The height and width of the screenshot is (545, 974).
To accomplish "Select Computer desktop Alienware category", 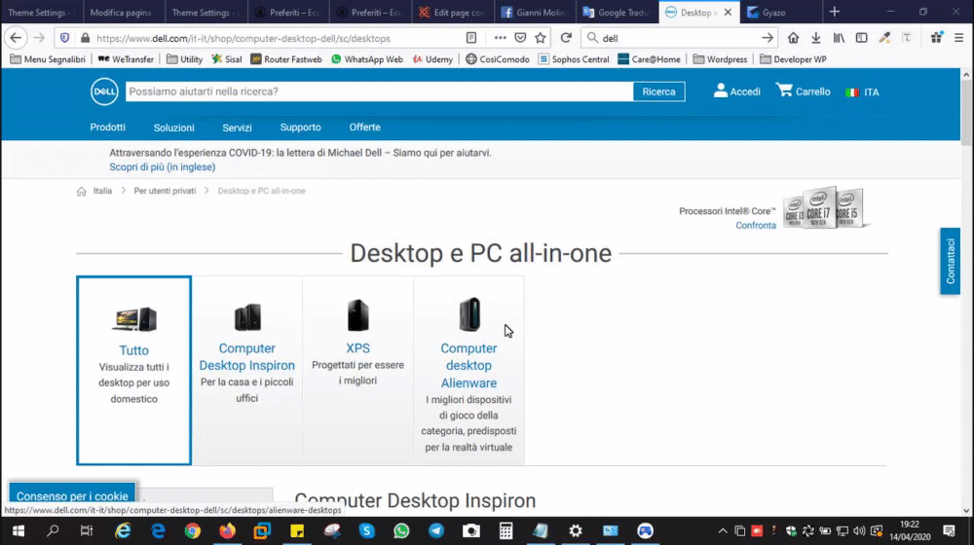I will 469,371.
